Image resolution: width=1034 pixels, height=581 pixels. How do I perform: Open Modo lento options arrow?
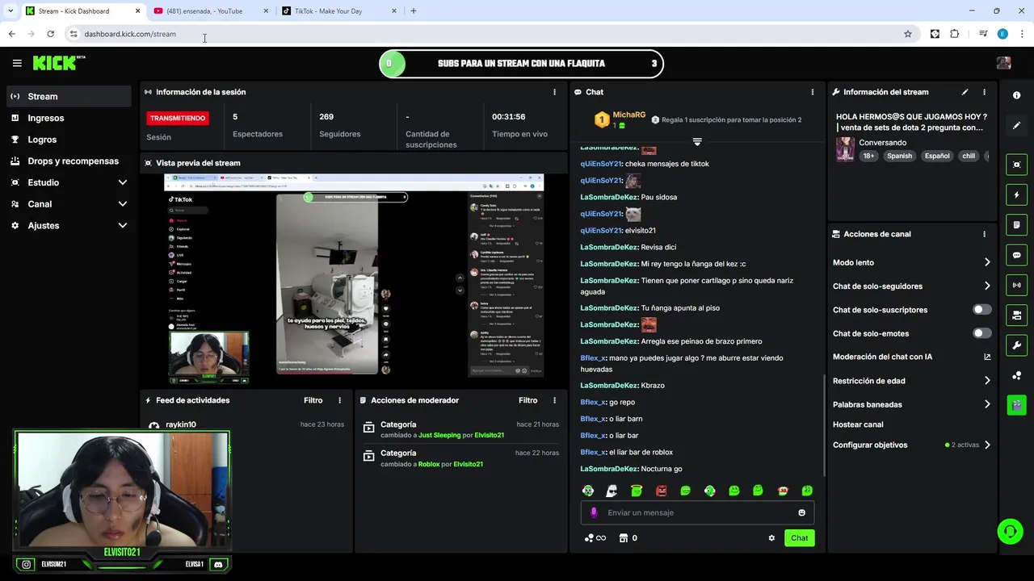pyautogui.click(x=987, y=262)
